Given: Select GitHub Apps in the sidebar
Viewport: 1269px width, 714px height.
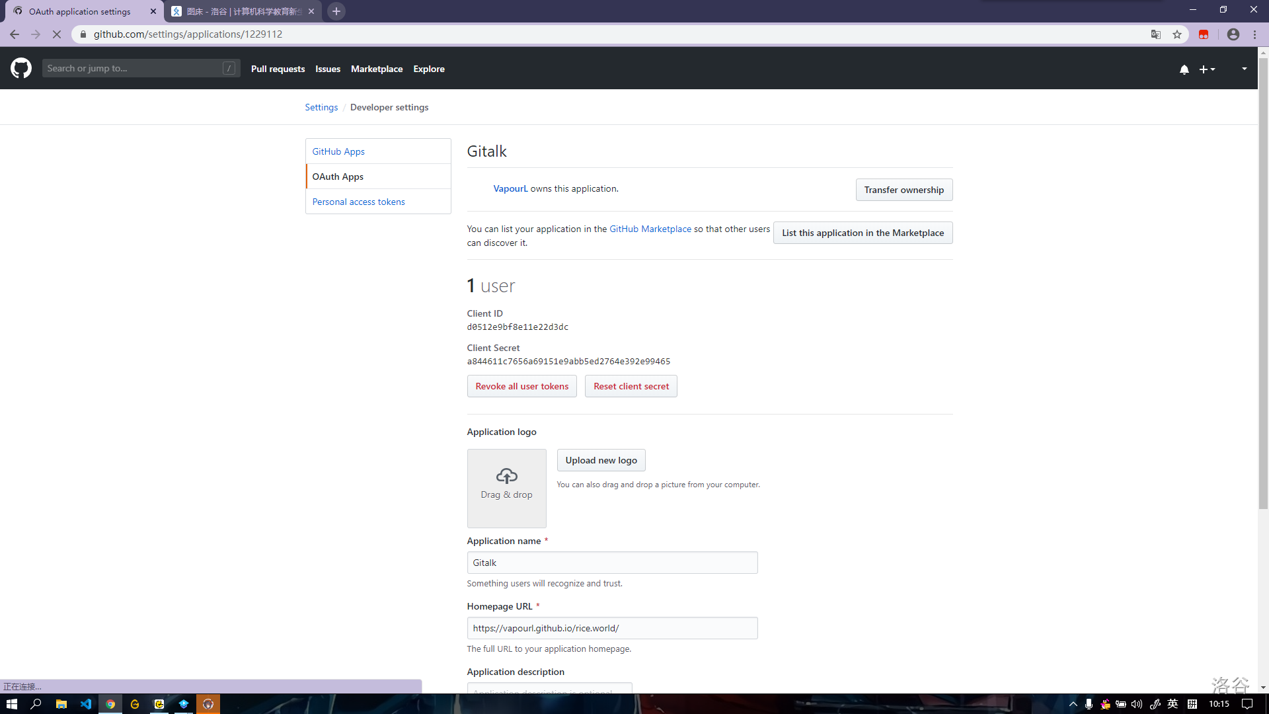Looking at the screenshot, I should (x=378, y=151).
